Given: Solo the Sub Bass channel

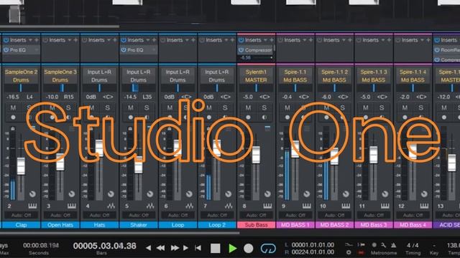Looking at the screenshot, I should (264, 107).
